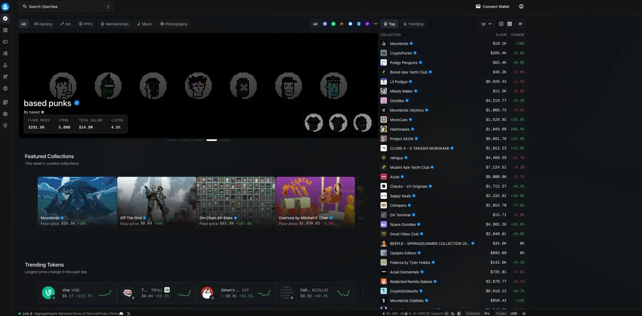The width and height of the screenshot is (642, 316).
Task: Select All chains filter
Action: click(x=315, y=24)
